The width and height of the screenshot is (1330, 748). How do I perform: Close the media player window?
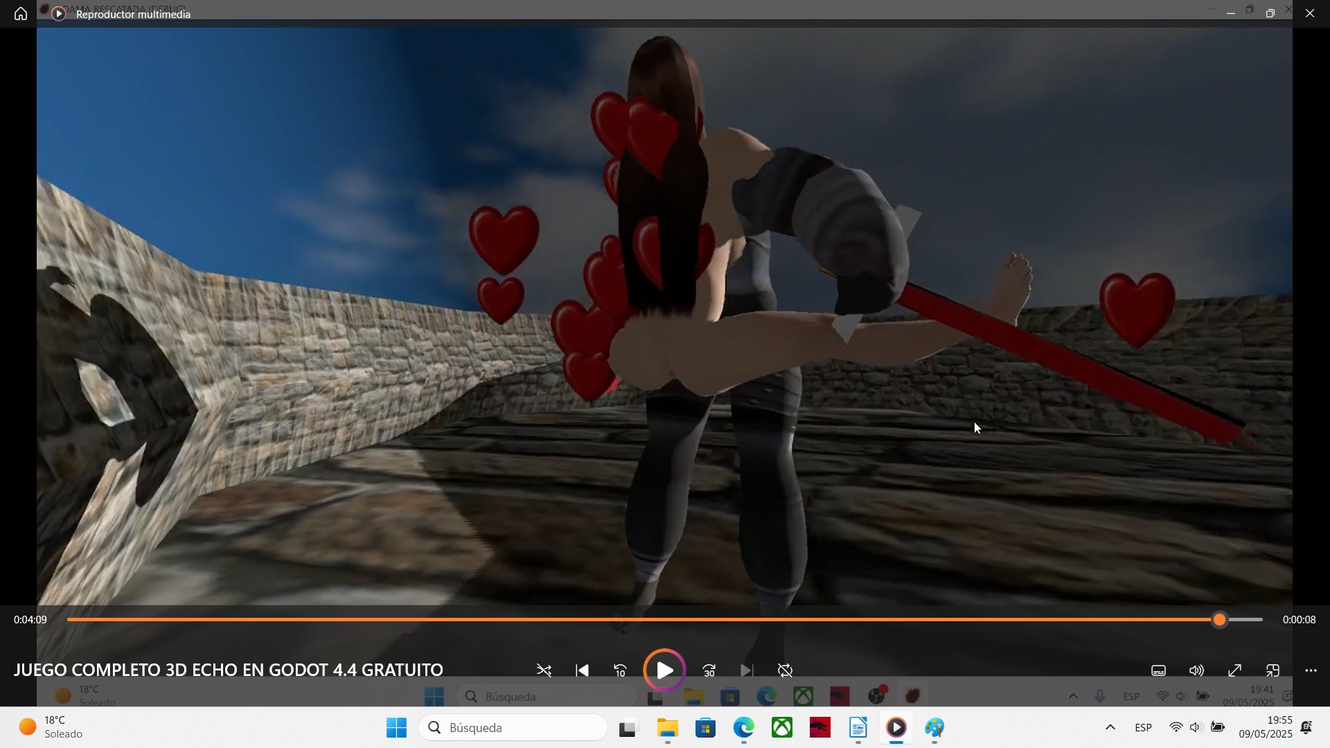(x=1310, y=13)
